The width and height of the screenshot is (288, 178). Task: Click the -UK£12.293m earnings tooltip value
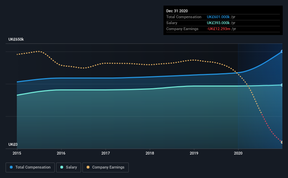click(219, 29)
